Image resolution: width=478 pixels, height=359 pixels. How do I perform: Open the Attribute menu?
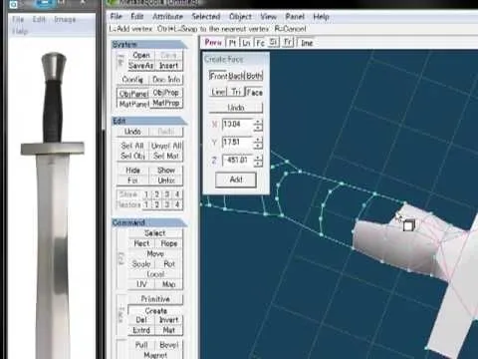point(167,16)
